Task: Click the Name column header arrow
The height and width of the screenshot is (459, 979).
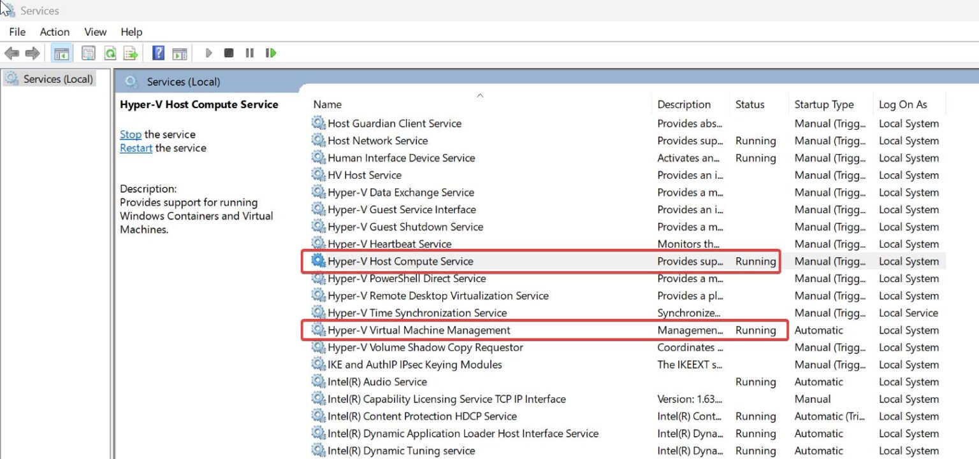Action: [480, 94]
